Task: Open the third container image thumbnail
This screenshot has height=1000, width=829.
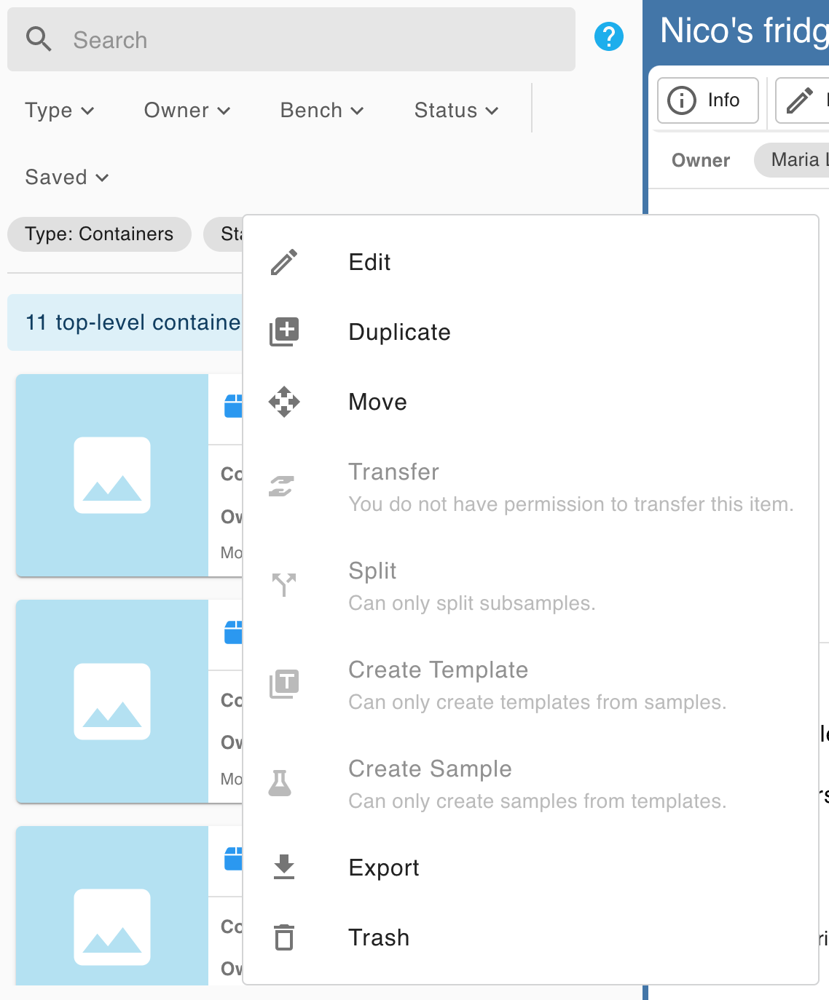Action: tap(112, 905)
